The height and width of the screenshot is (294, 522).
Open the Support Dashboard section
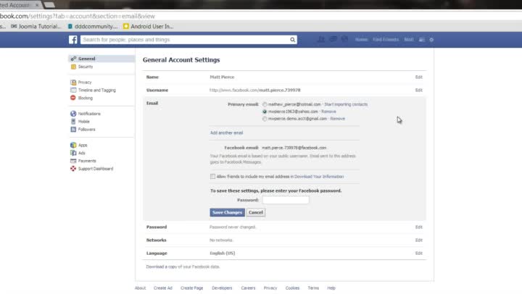(96, 169)
